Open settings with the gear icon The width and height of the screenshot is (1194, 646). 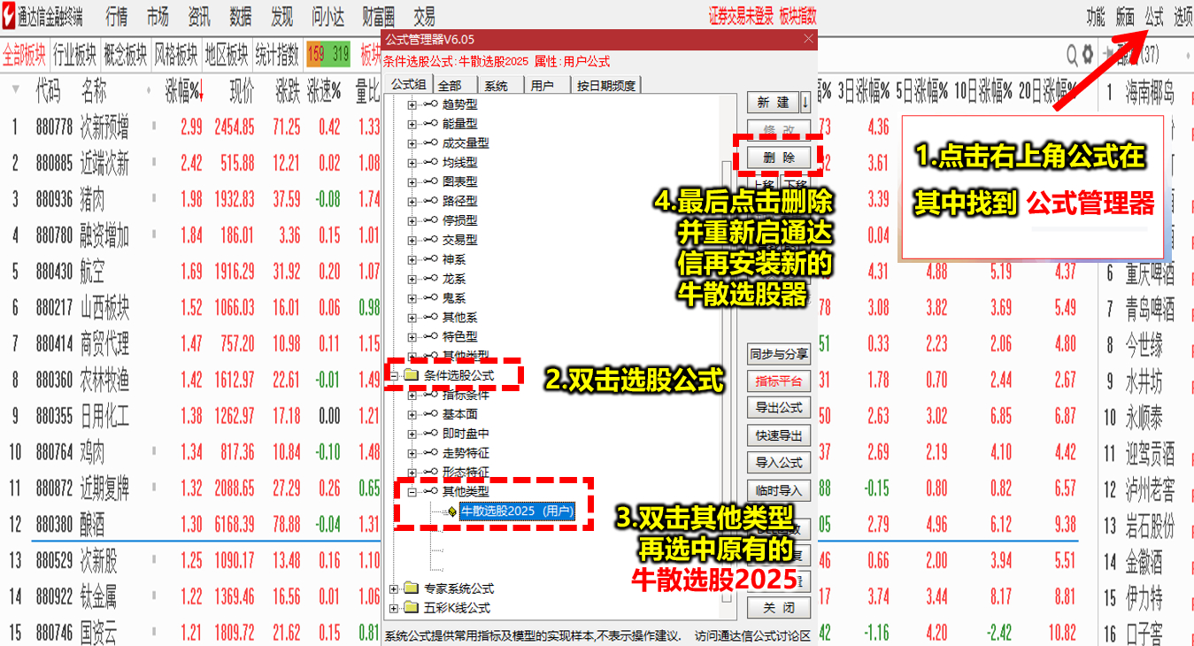(x=1088, y=55)
